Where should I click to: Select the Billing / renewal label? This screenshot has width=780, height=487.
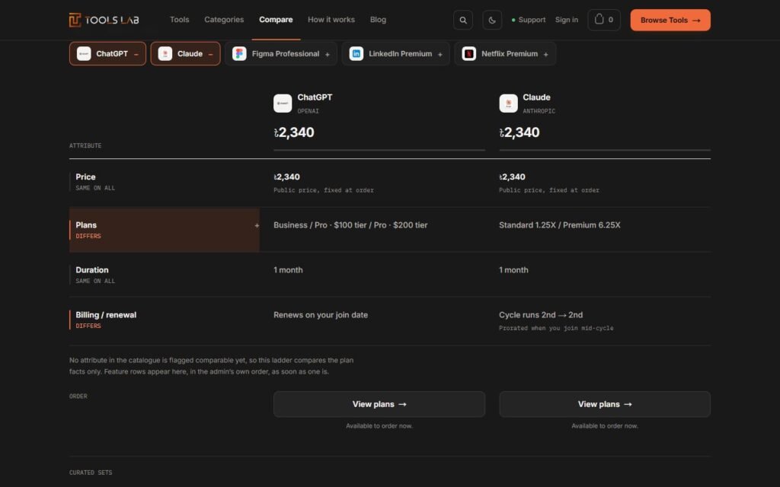[106, 314]
